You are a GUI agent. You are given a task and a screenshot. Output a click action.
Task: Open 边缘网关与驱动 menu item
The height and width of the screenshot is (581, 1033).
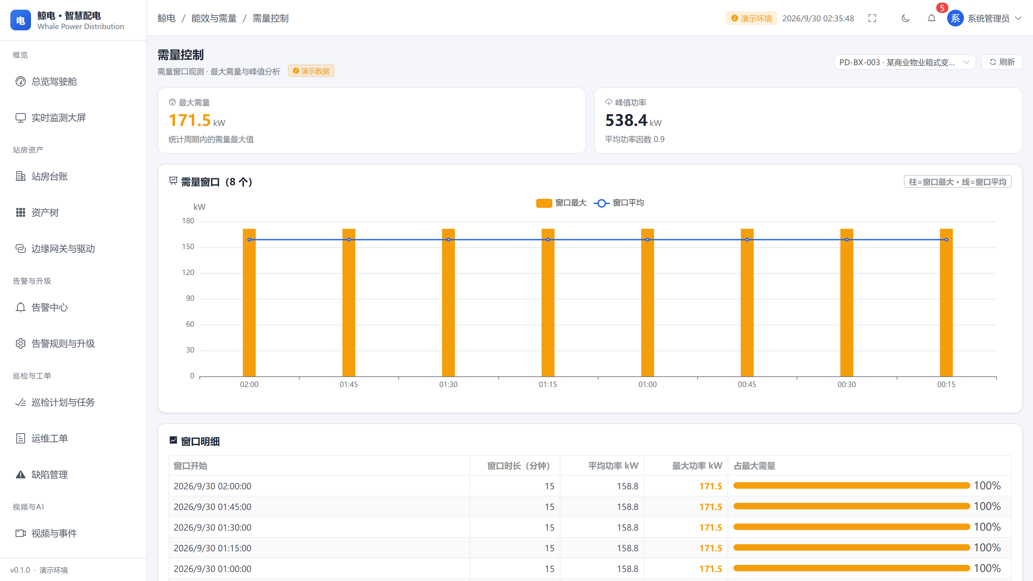tap(73, 249)
